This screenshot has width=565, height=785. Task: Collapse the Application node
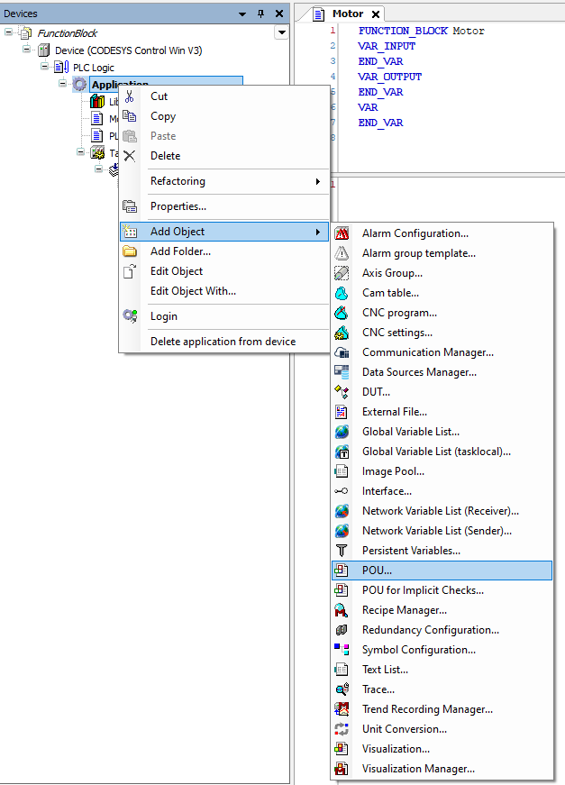[62, 83]
